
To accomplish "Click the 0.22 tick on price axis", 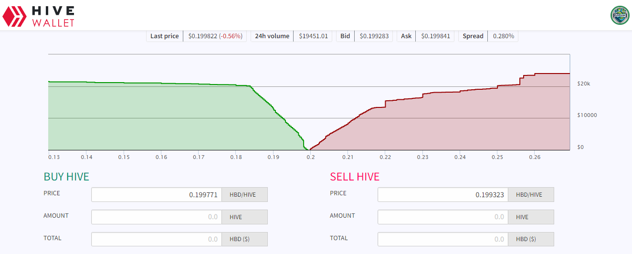I will point(386,157).
